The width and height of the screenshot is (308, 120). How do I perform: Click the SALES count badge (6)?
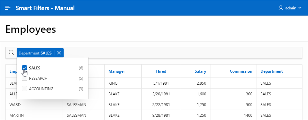pyautogui.click(x=81, y=68)
